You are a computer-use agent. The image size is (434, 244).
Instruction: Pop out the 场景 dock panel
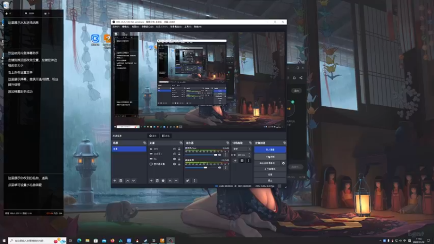click(x=144, y=143)
